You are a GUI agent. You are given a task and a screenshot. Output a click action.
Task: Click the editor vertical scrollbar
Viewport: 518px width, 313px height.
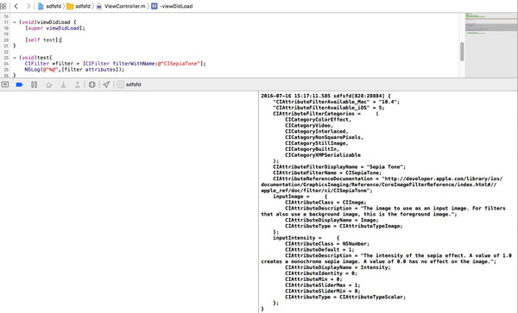tap(462, 52)
